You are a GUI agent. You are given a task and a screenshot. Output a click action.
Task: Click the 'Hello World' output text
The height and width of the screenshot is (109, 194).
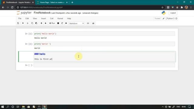(40, 38)
